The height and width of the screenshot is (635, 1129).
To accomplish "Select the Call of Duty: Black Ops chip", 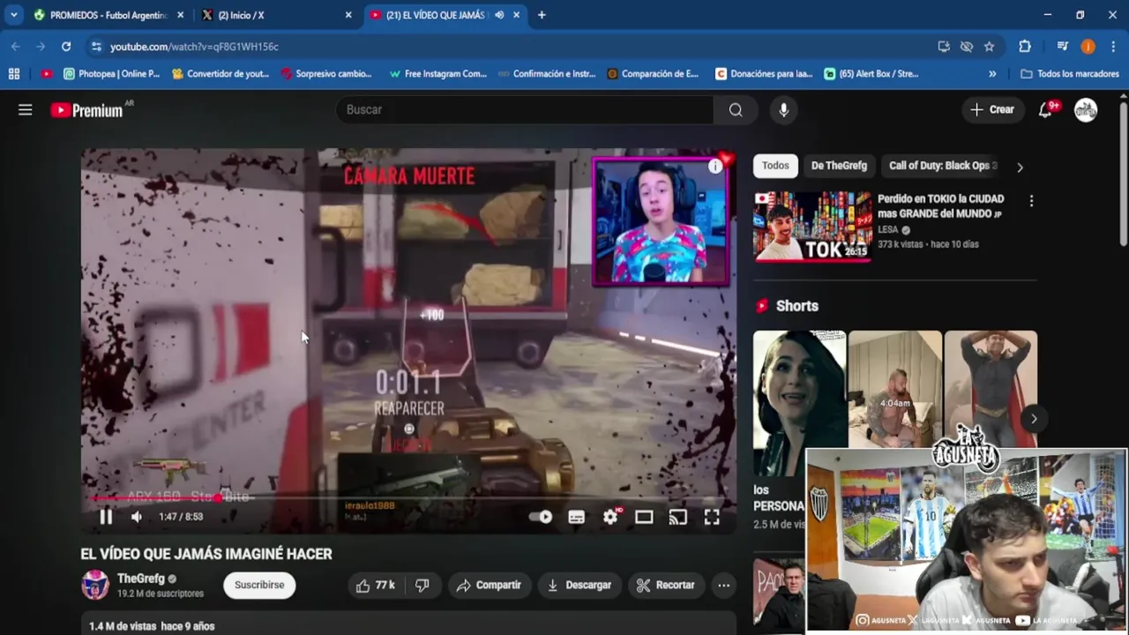I will tap(942, 166).
